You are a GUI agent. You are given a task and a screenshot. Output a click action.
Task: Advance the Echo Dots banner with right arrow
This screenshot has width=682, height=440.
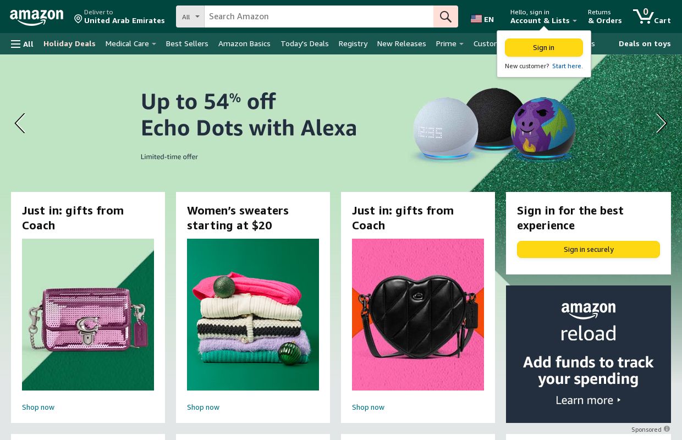(x=661, y=123)
